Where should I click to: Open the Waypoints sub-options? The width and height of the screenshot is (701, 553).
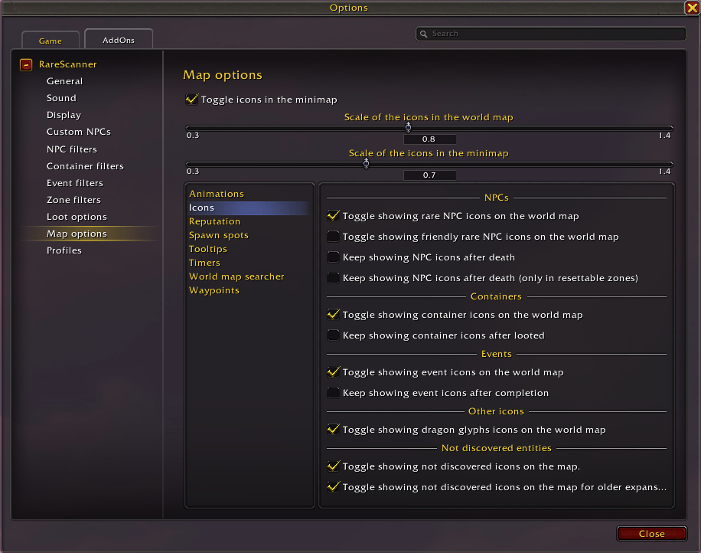[x=214, y=290]
